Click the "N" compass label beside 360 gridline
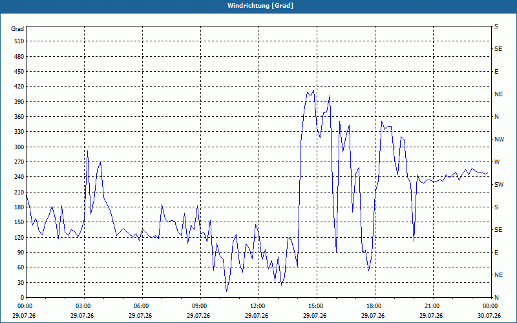Image resolution: width=517 pixels, height=323 pixels. (x=496, y=117)
